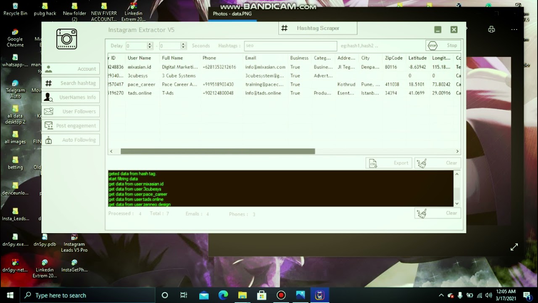Select the tads.online username cell
Image resolution: width=538 pixels, height=303 pixels.
[140, 93]
